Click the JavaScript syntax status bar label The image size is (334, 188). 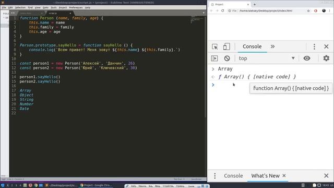pyautogui.click(x=196, y=179)
